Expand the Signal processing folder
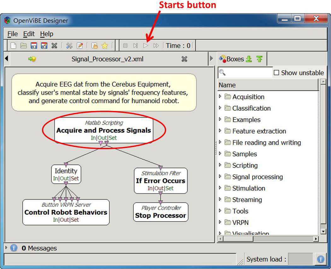The width and height of the screenshot is (331, 269). coord(220,176)
